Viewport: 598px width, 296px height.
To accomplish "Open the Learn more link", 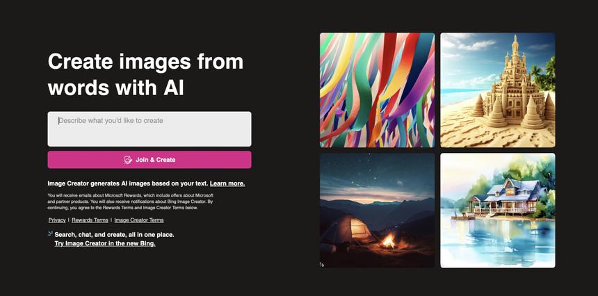I will pyautogui.click(x=227, y=183).
